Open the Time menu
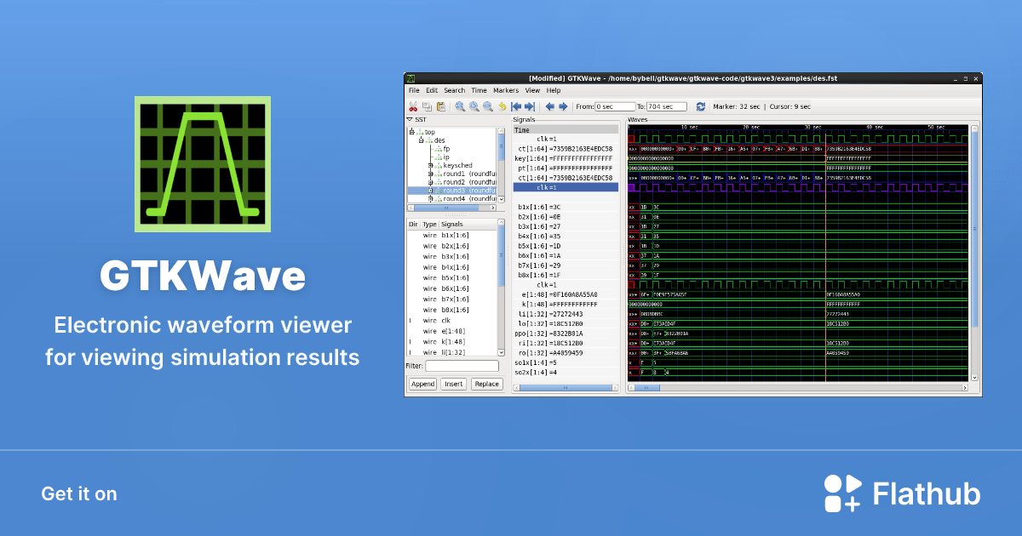This screenshot has height=536, width=1022. tap(479, 90)
